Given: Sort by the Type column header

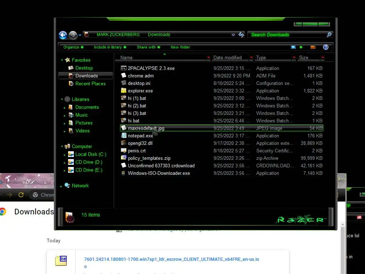Looking at the screenshot, I should [x=273, y=57].
